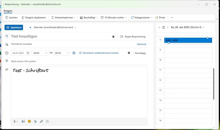
Task: Open the 15 Minuten vorher reminder dropdown
Action: (114, 17)
